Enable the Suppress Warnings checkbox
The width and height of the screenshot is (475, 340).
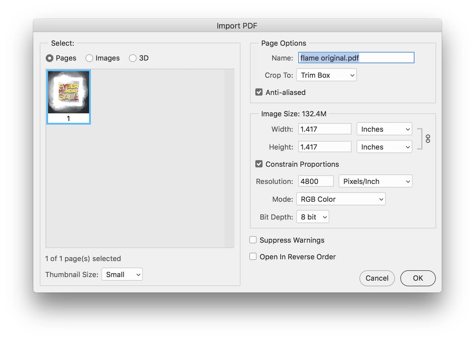[x=253, y=240]
